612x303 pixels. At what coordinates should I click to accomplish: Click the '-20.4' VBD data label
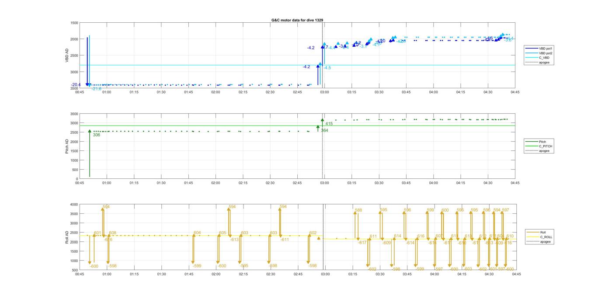click(76, 85)
